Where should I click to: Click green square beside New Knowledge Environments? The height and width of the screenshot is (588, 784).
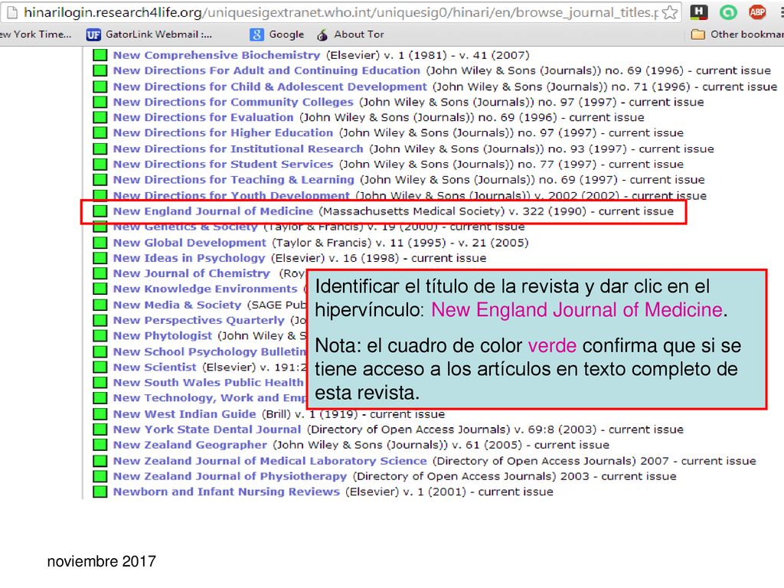click(100, 289)
